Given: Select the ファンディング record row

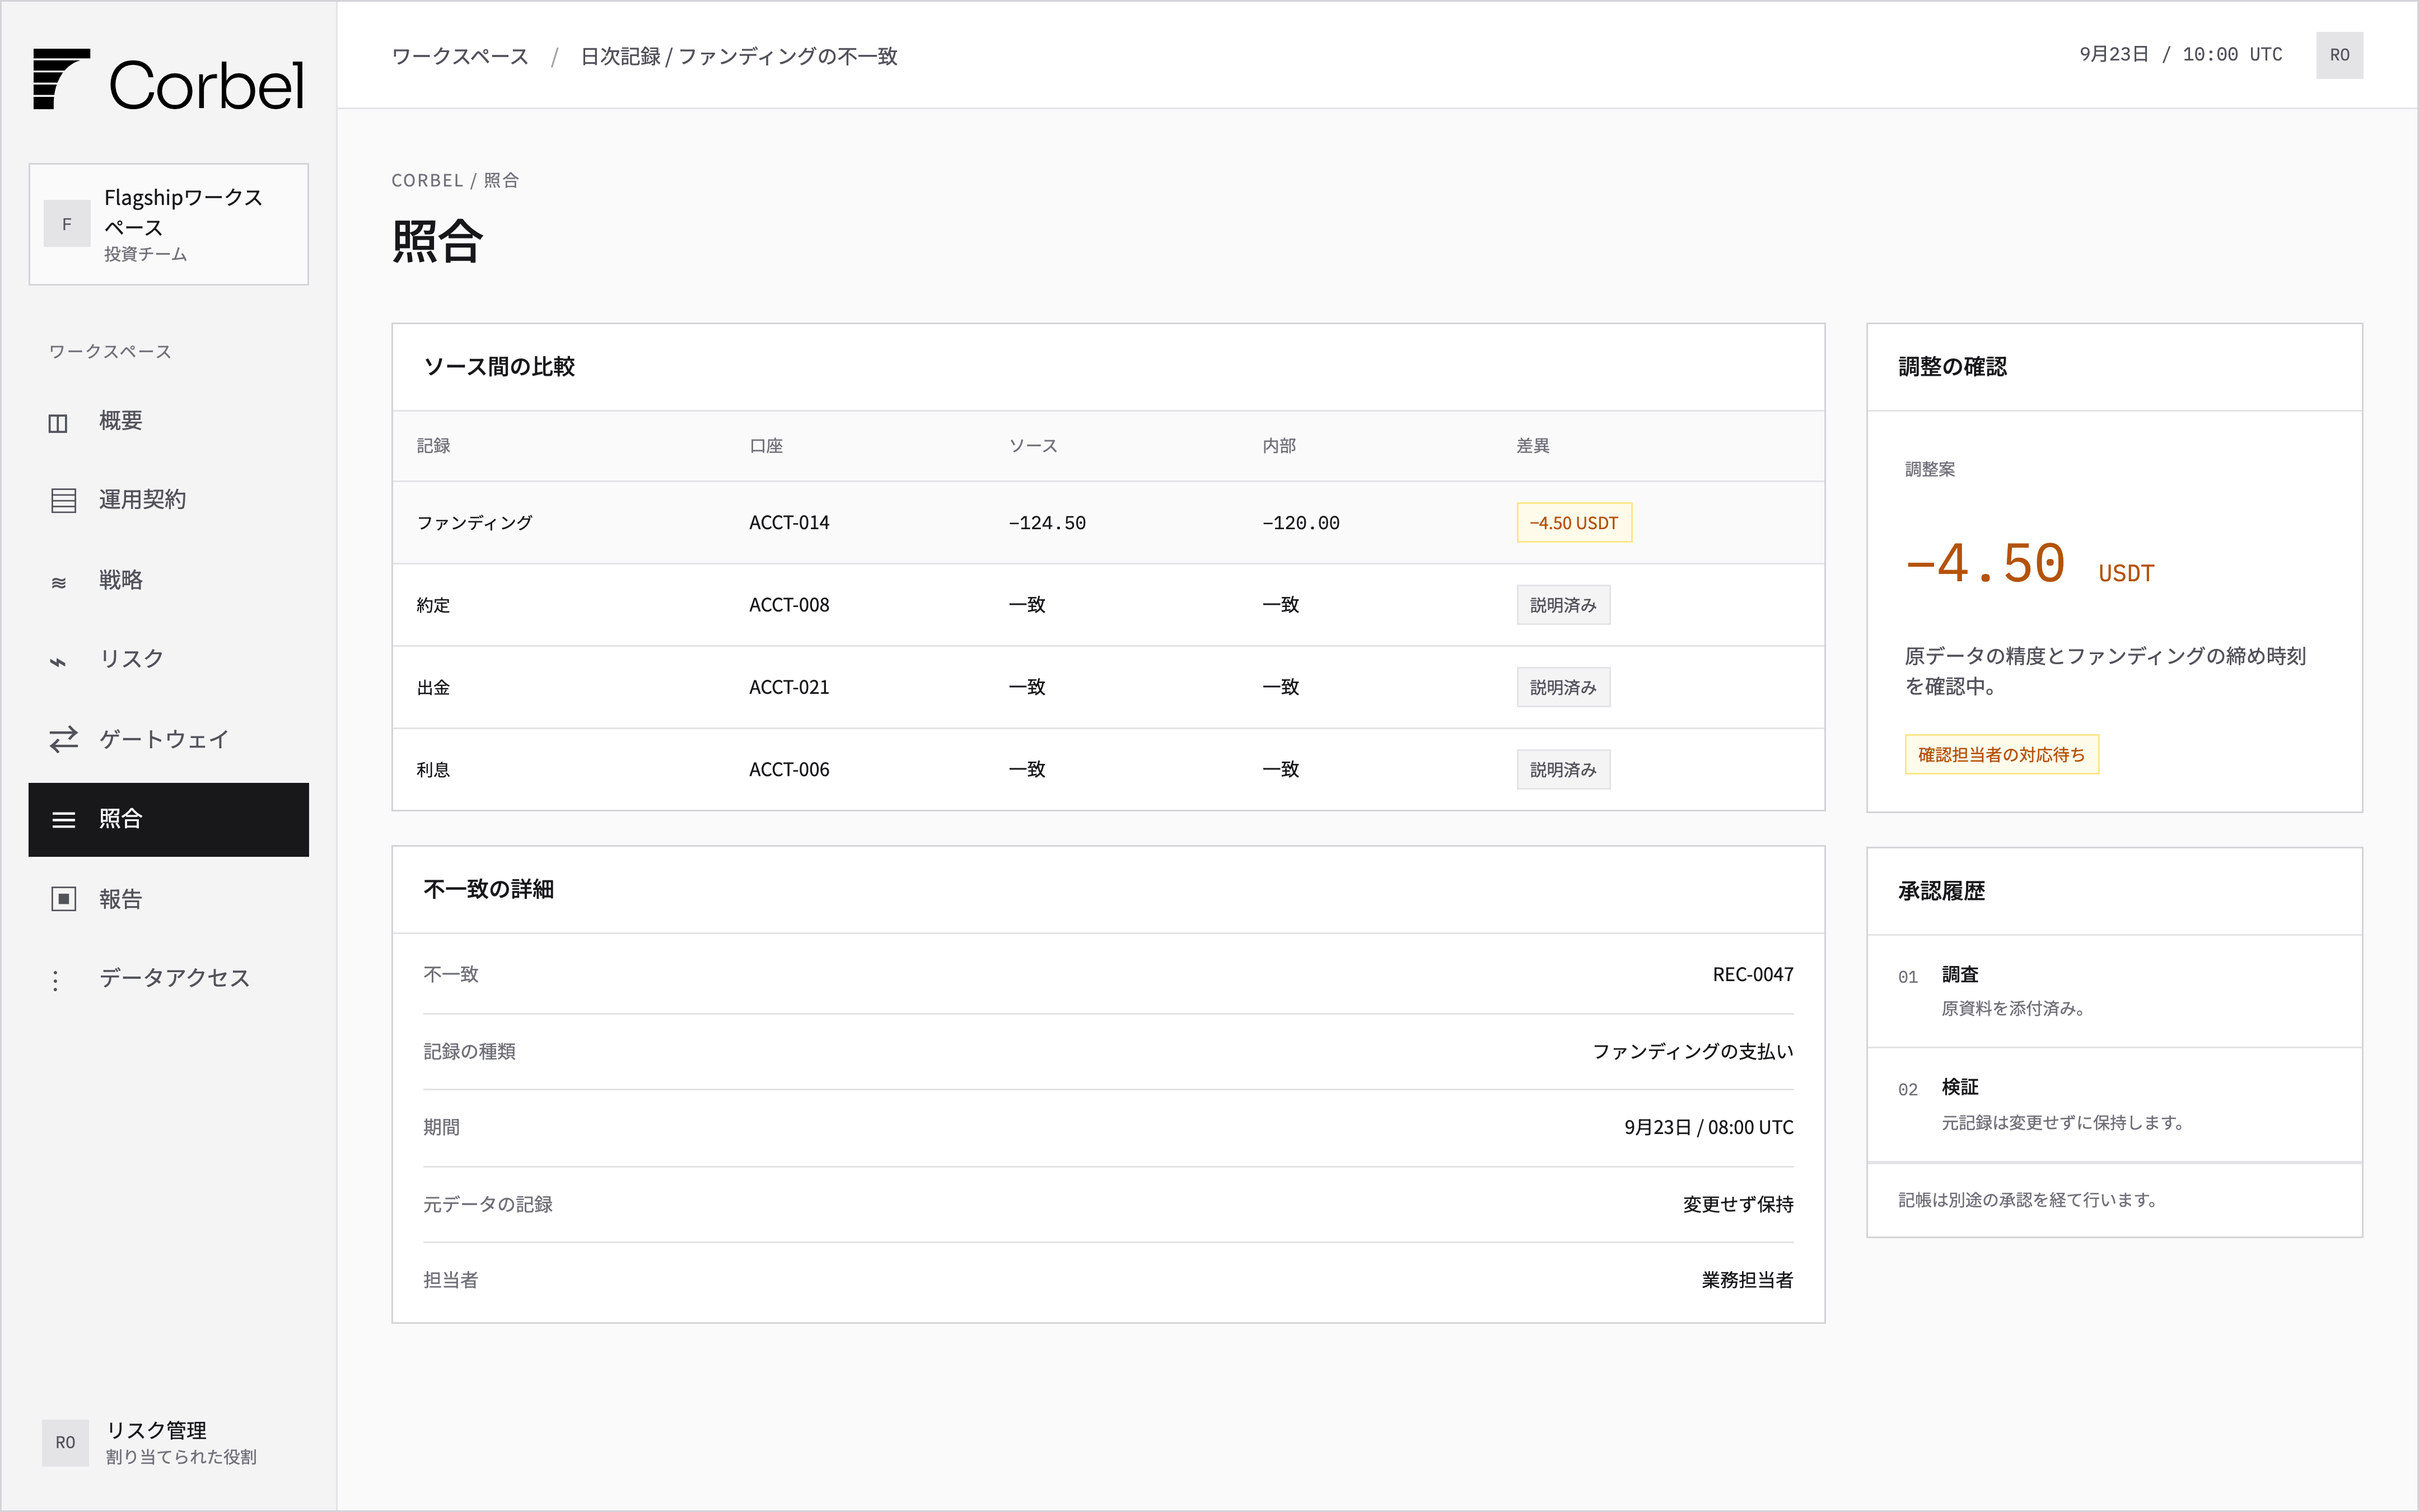Looking at the screenshot, I should 1108,523.
